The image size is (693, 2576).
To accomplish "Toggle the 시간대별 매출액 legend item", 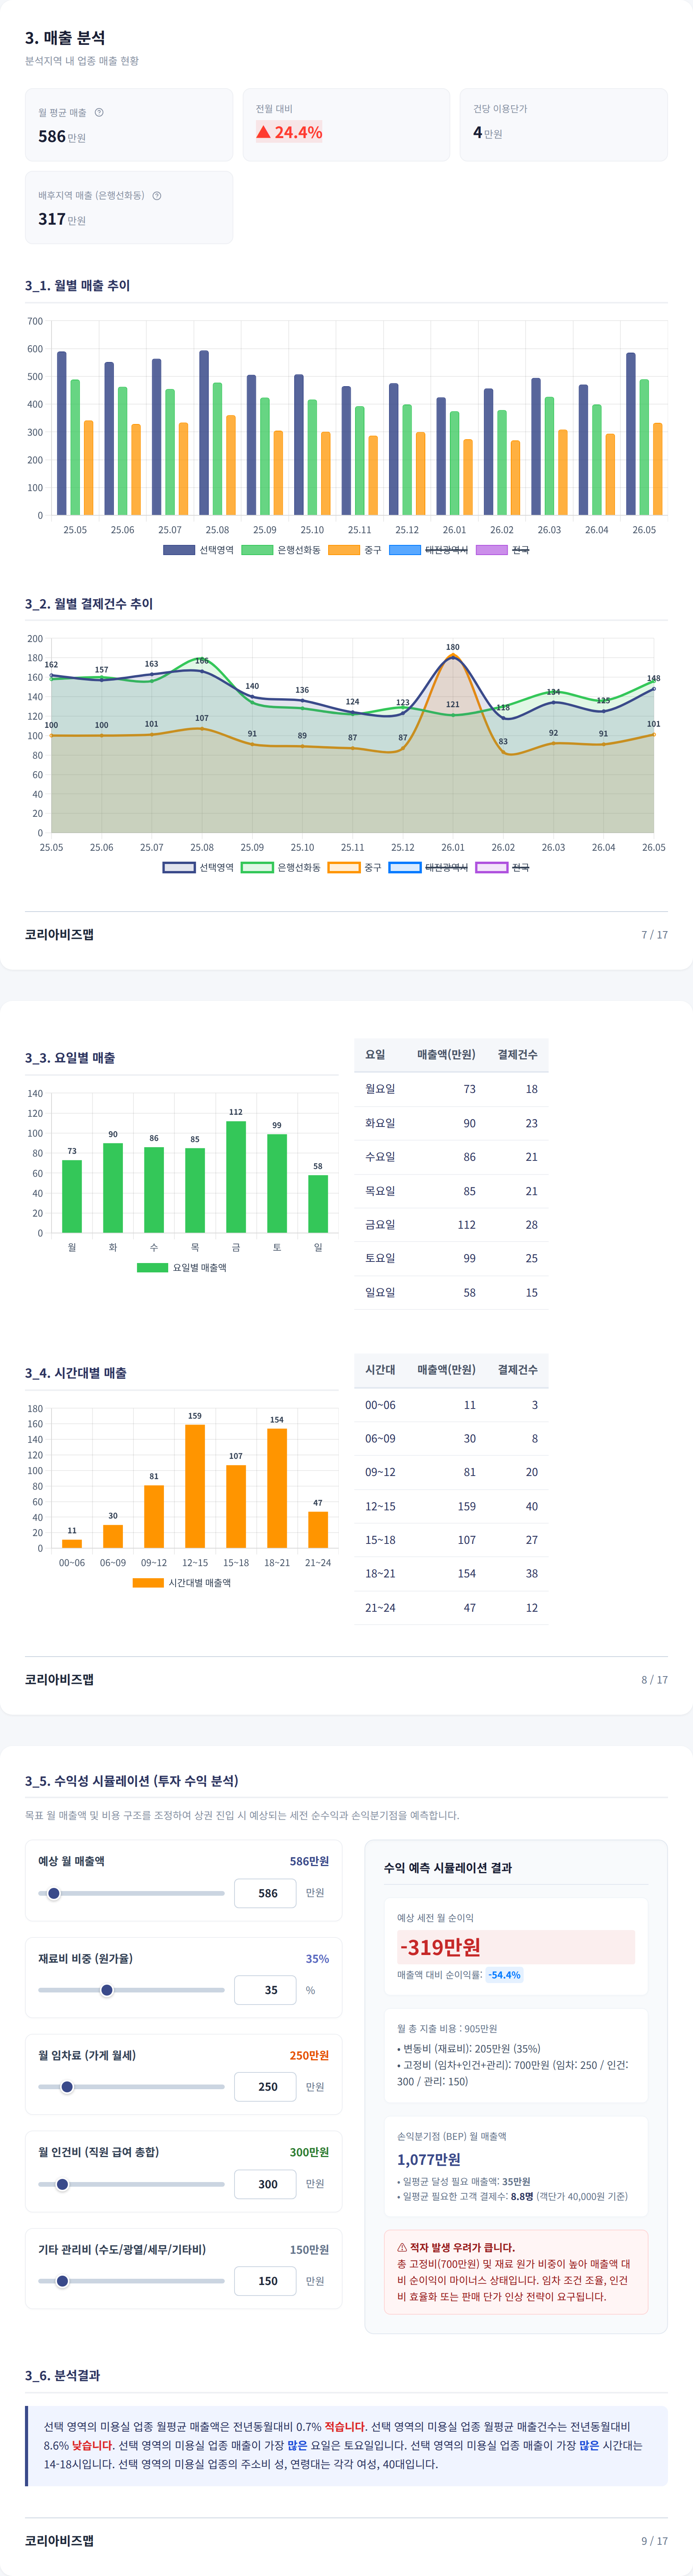I will point(182,1582).
